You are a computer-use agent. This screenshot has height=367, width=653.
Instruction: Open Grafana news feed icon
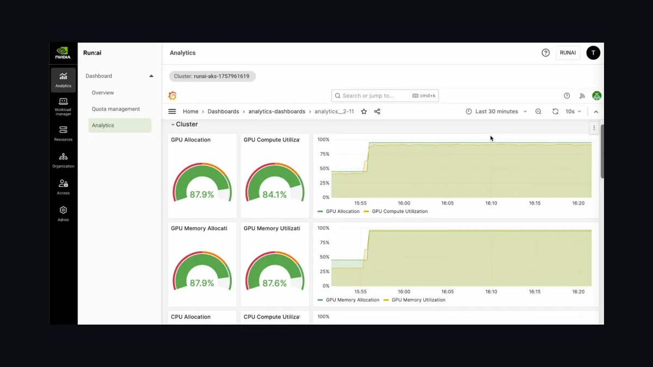582,96
